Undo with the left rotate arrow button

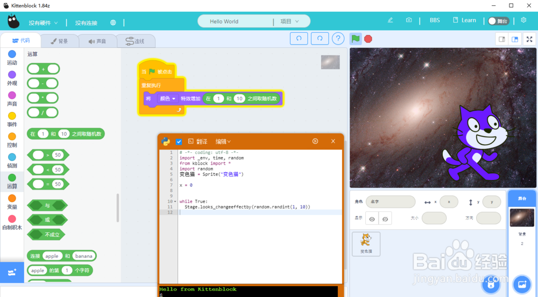[x=299, y=38]
